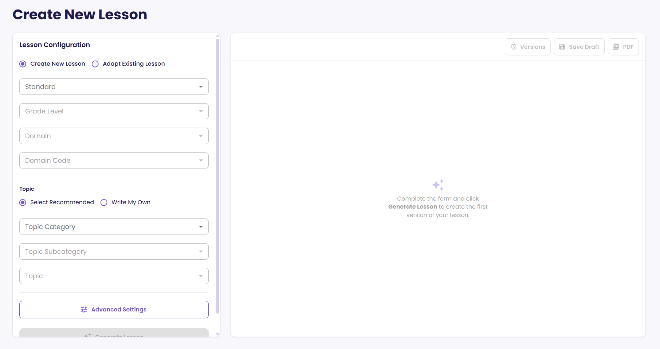This screenshot has height=349, width=660.
Task: Click the Lesson Configuration heading
Action: coord(55,45)
